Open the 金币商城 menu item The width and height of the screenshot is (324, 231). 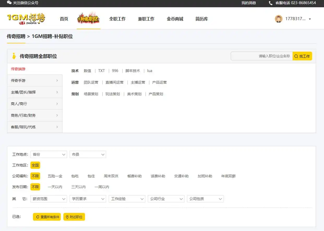(175, 19)
